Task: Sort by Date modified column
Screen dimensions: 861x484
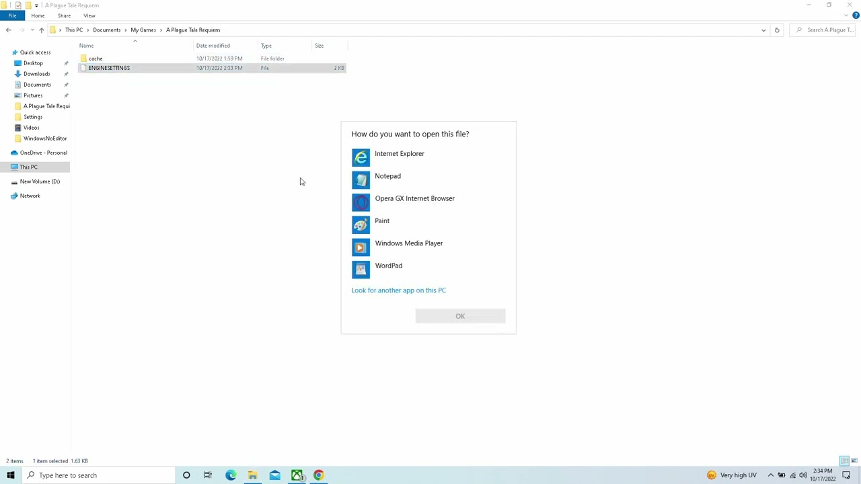Action: [226, 46]
